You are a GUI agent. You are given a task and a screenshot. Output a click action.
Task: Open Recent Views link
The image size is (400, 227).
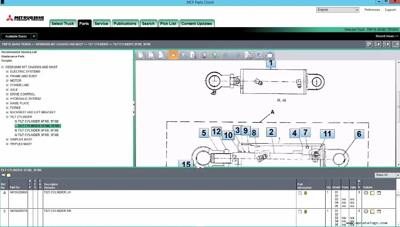(x=387, y=36)
